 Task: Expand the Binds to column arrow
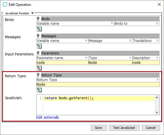(x=157, y=23)
